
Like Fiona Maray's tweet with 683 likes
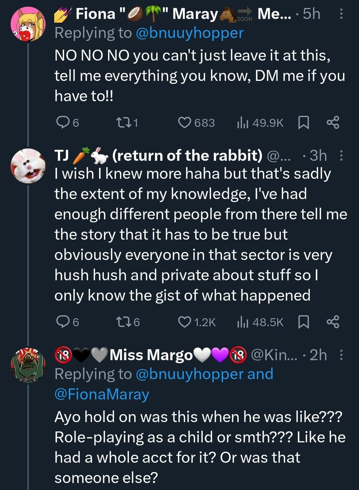186,122
